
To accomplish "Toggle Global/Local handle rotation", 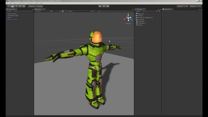I will 39,6.
